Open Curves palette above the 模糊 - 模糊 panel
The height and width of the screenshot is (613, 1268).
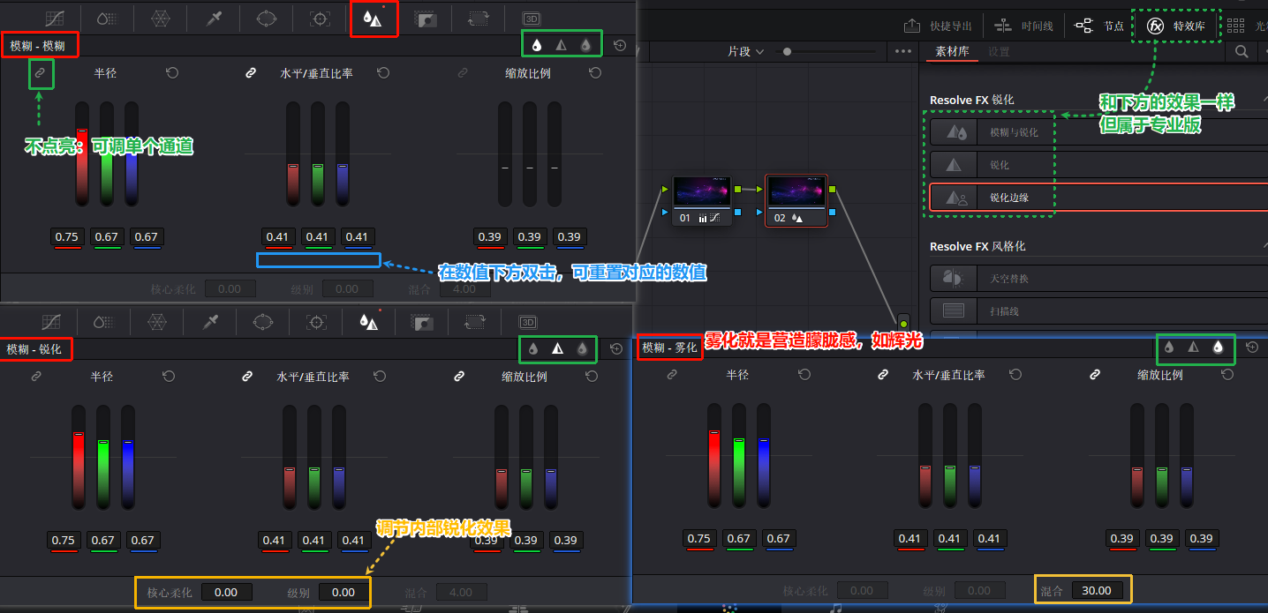(54, 18)
